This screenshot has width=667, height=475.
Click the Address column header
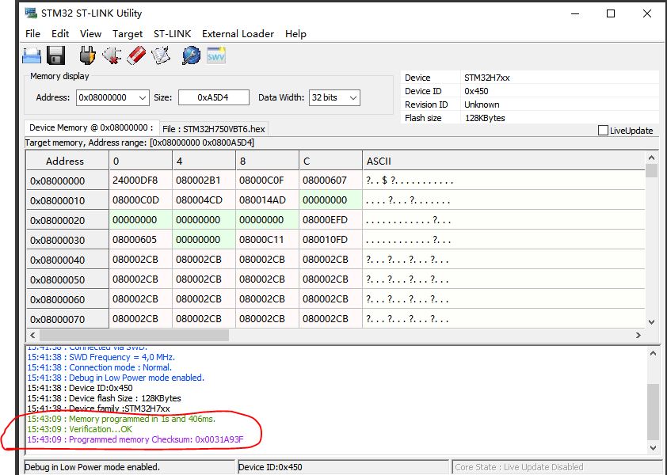tap(67, 161)
